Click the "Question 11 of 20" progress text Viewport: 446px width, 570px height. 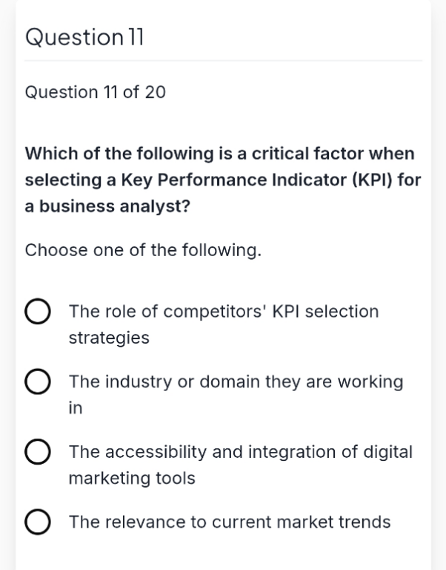[95, 92]
